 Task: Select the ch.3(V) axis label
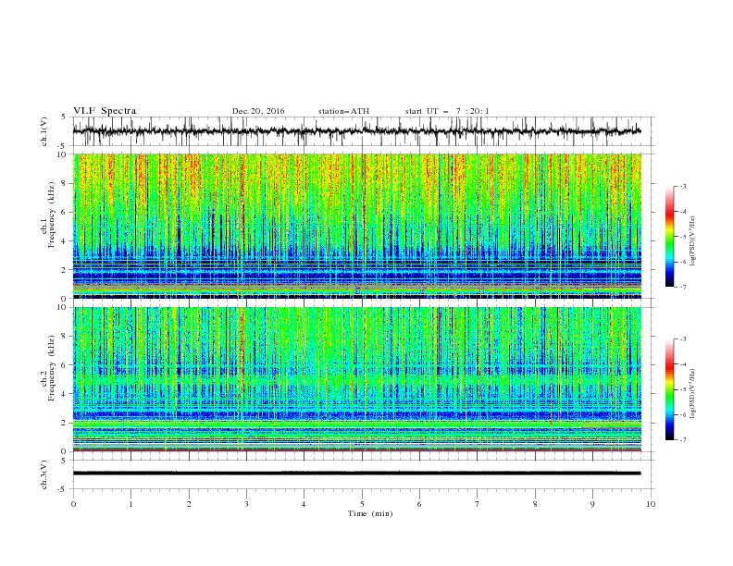click(44, 474)
